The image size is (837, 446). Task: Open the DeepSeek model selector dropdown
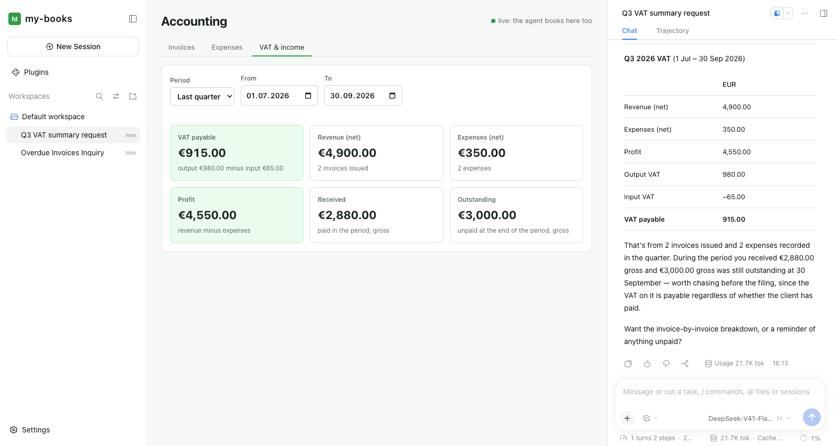pyautogui.click(x=750, y=418)
